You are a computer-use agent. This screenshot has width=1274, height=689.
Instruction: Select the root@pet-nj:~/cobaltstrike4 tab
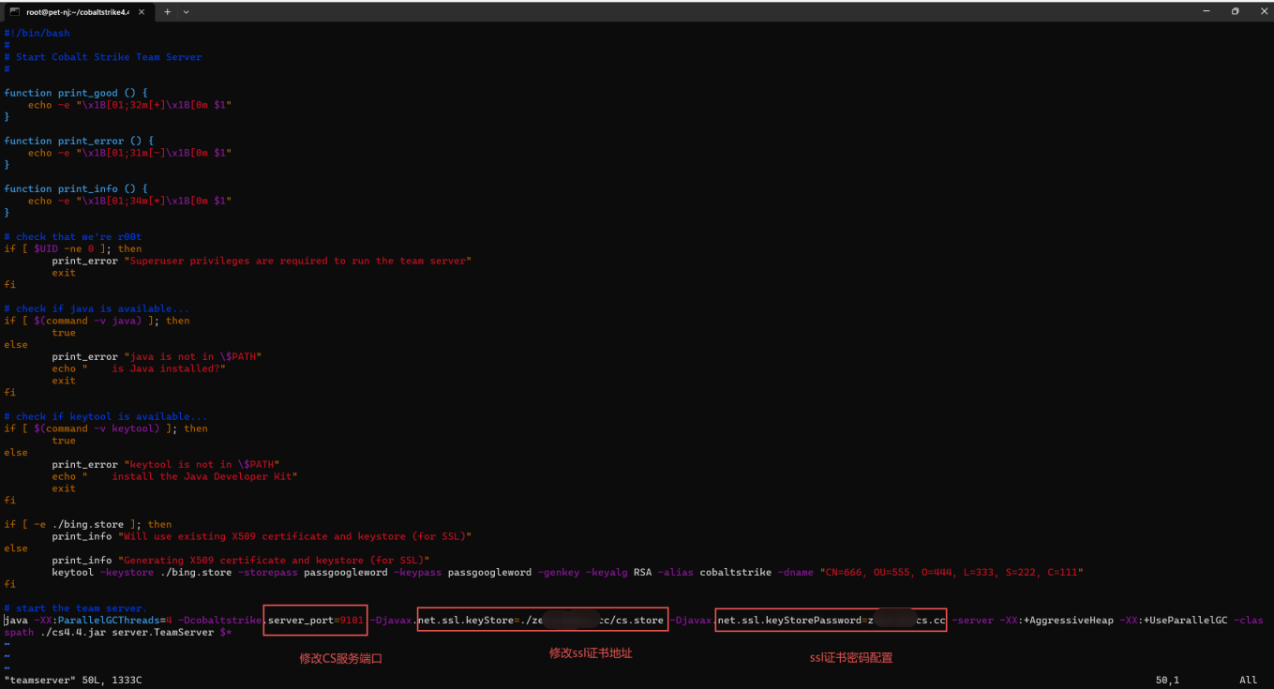[77, 11]
